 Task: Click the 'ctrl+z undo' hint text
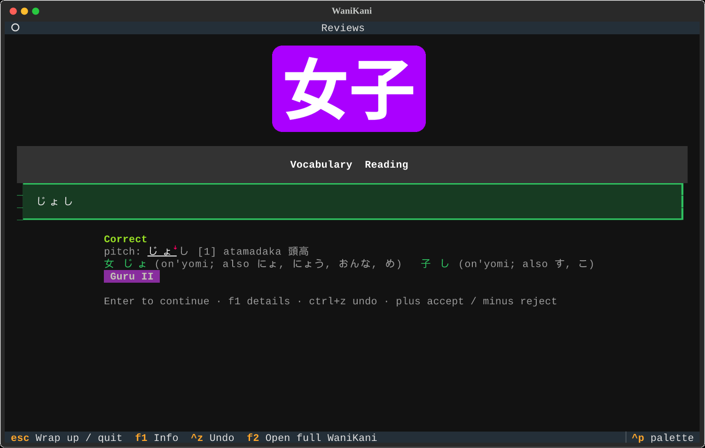coord(343,301)
